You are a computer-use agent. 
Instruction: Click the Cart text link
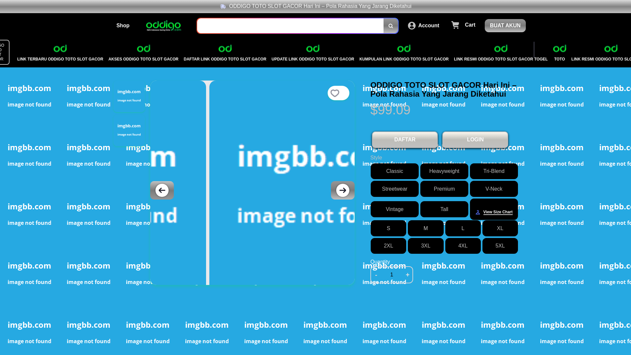pyautogui.click(x=470, y=25)
